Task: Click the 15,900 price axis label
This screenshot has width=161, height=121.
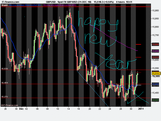Action: [x=155, y=11]
